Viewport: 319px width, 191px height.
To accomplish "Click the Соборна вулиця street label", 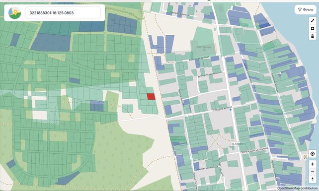I will click(223, 109).
